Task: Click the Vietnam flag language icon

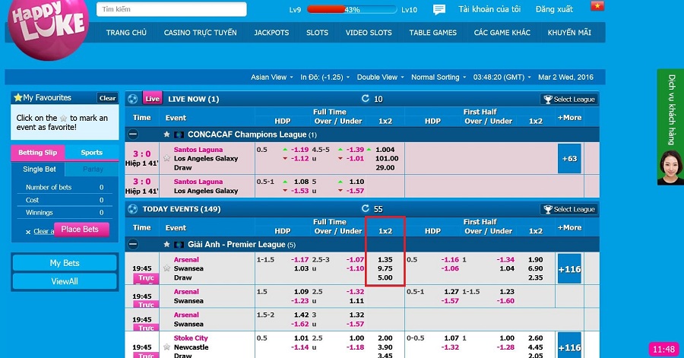Action: pos(597,7)
